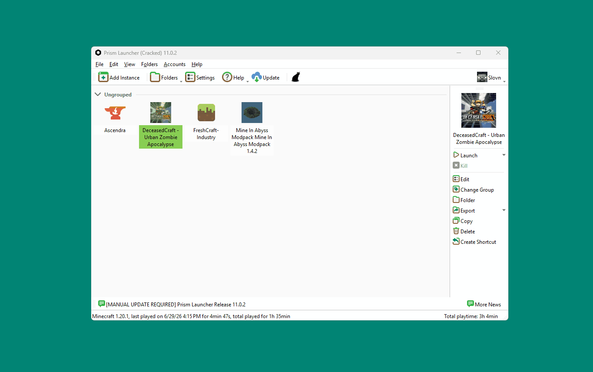Image resolution: width=593 pixels, height=372 pixels.
Task: Collapse the Ungrouped group chevron
Action: coord(98,94)
